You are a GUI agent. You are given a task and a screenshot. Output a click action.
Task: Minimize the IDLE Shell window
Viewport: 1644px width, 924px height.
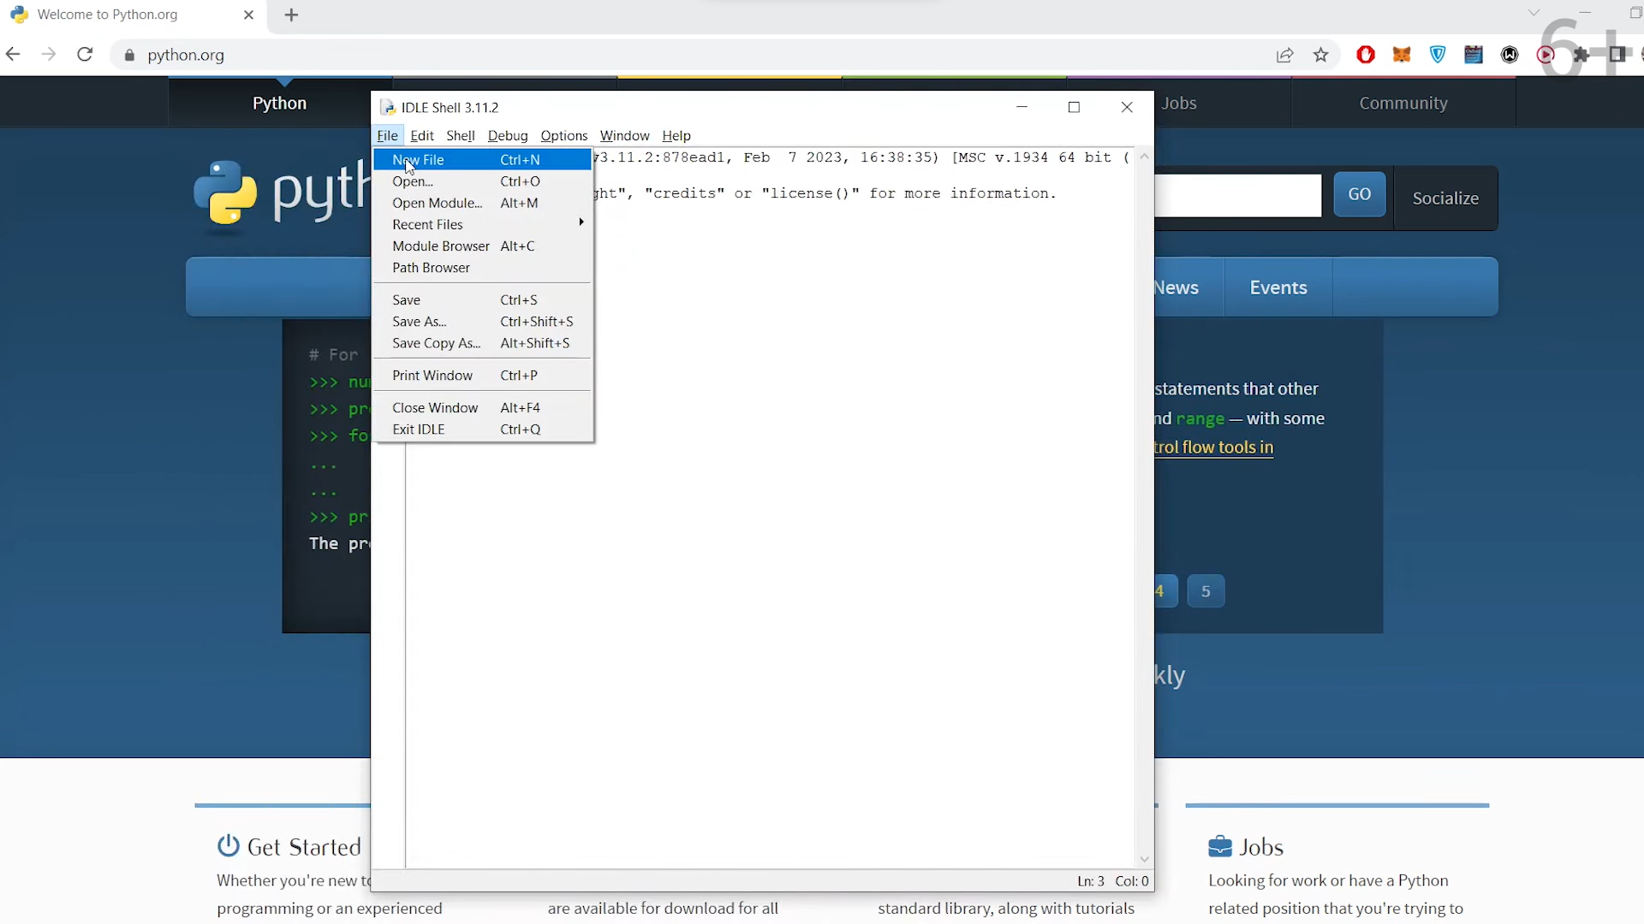[x=1022, y=107]
